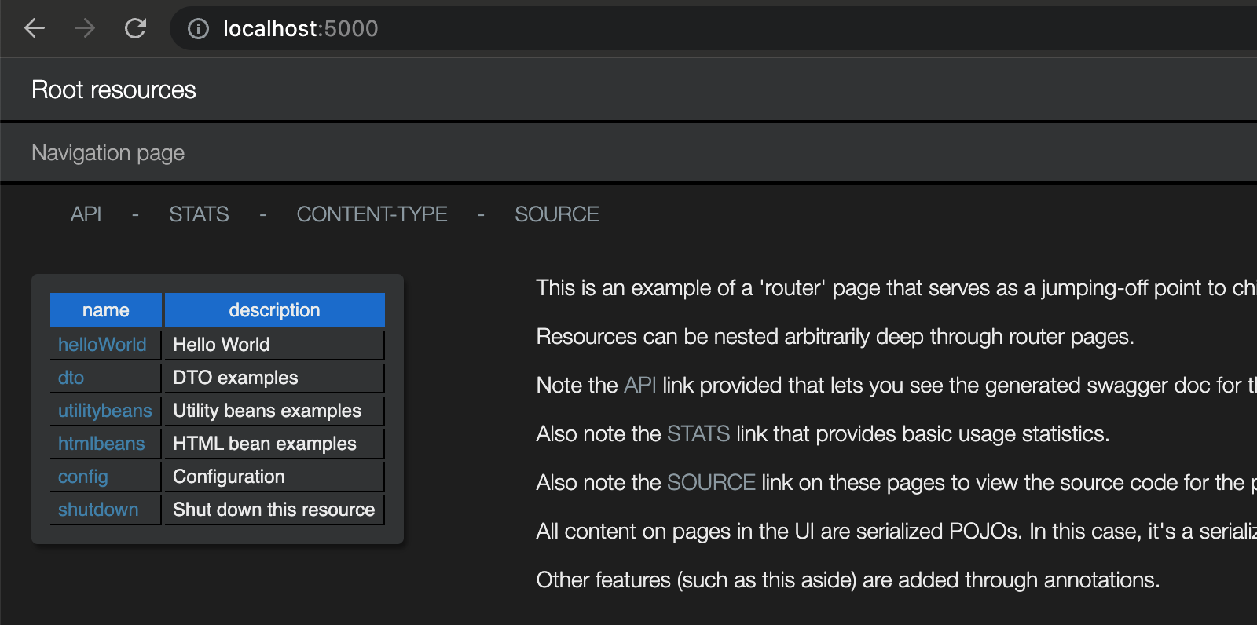Click the name column header
Screen dimensions: 1257x625
[106, 310]
